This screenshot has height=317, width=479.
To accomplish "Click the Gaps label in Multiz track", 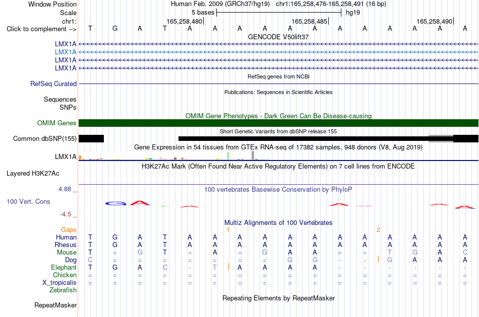I will (x=69, y=230).
